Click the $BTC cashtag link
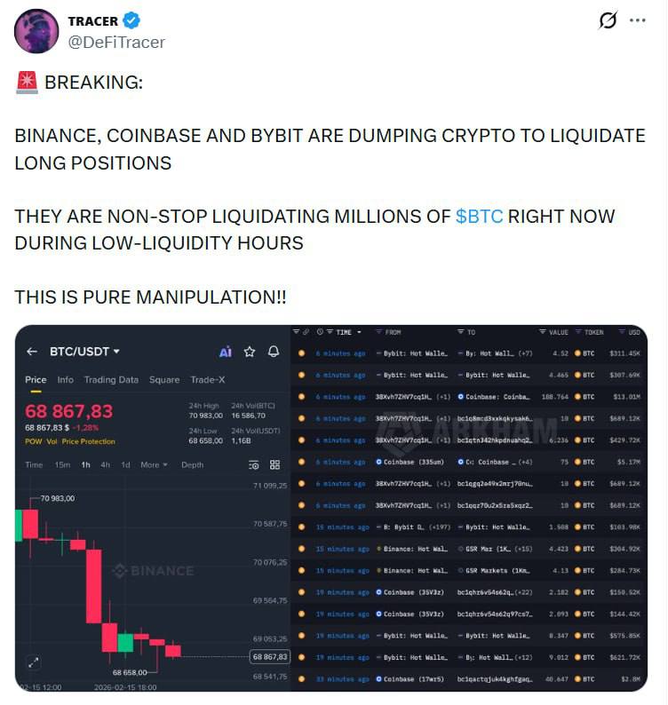 click(479, 217)
